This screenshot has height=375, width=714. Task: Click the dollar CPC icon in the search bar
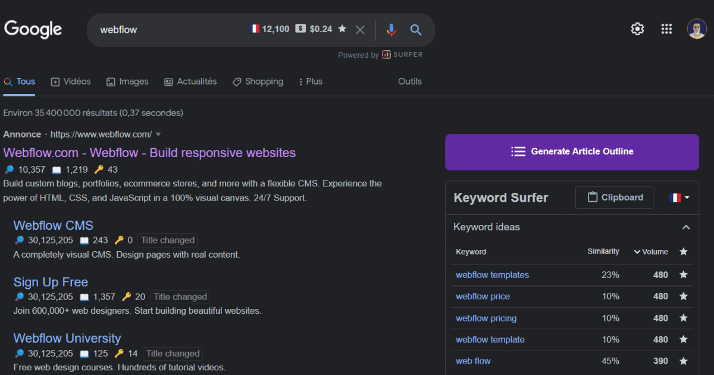[300, 29]
